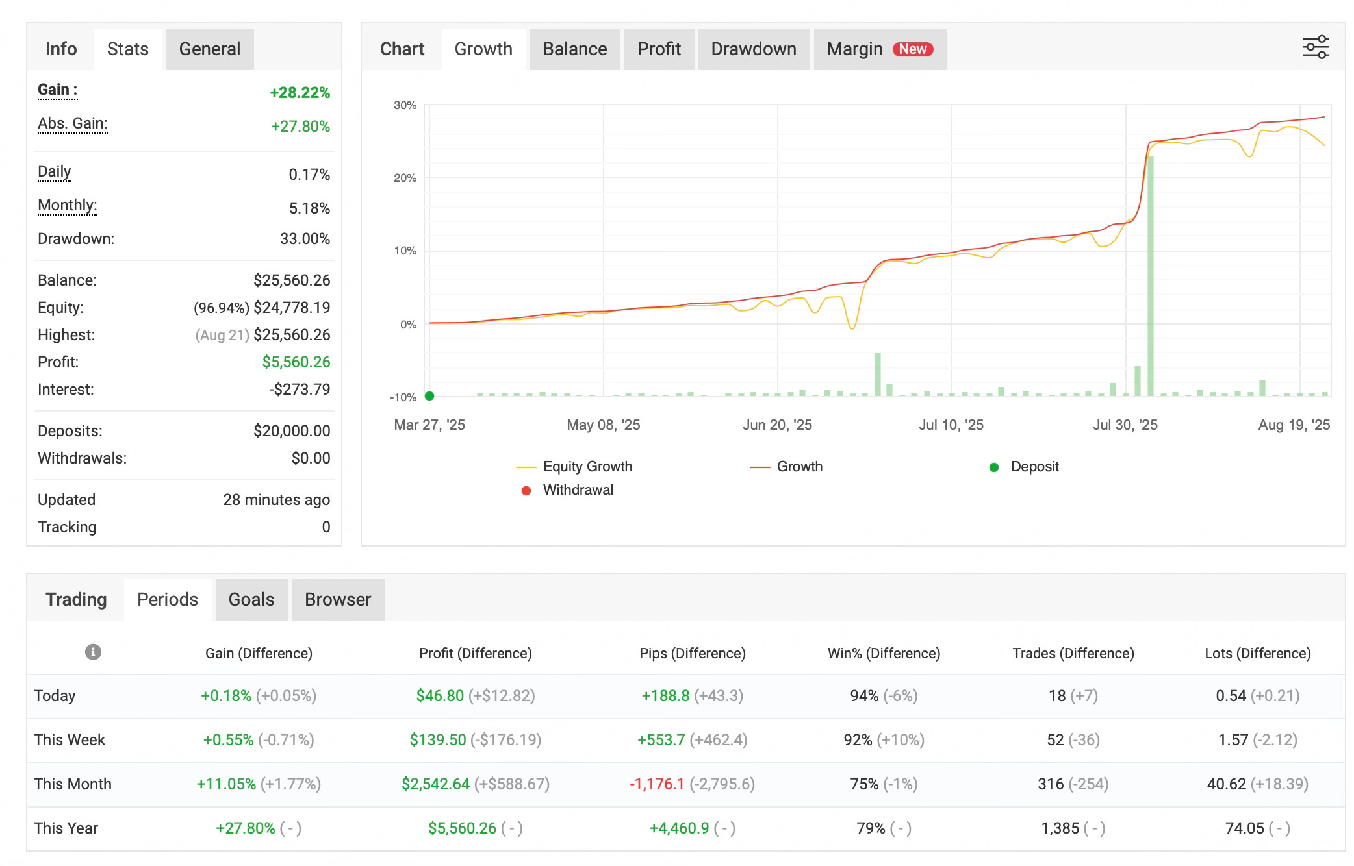This screenshot has height=866, width=1354.
Task: Switch to the Drawdown chart tab
Action: (753, 49)
